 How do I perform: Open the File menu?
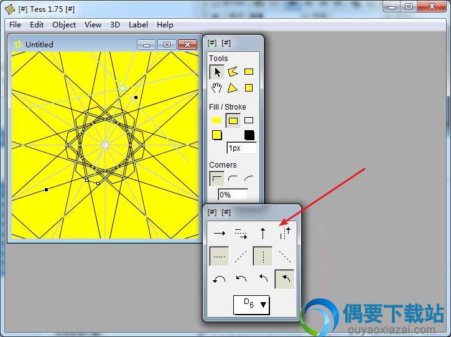click(x=15, y=25)
